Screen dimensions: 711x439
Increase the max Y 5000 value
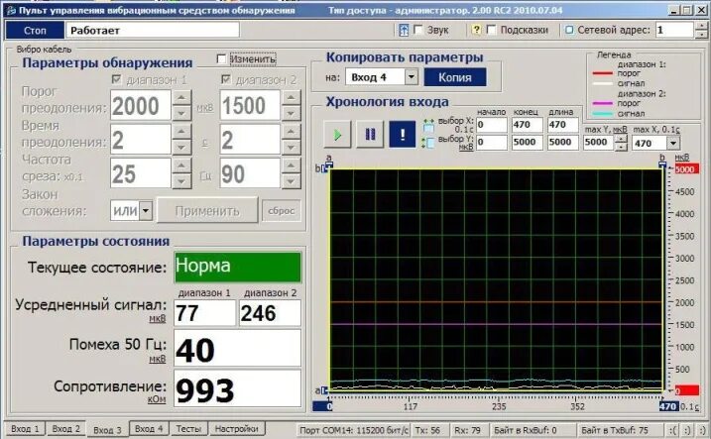[x=621, y=139]
